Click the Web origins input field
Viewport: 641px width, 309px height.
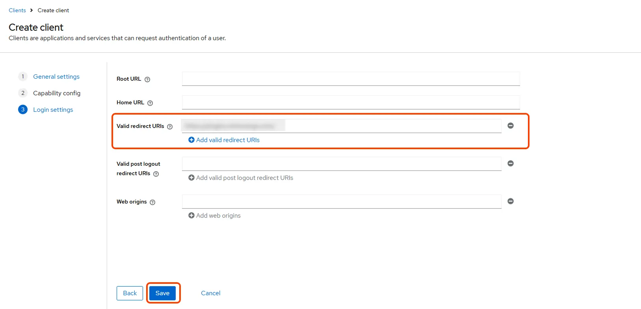(x=342, y=202)
